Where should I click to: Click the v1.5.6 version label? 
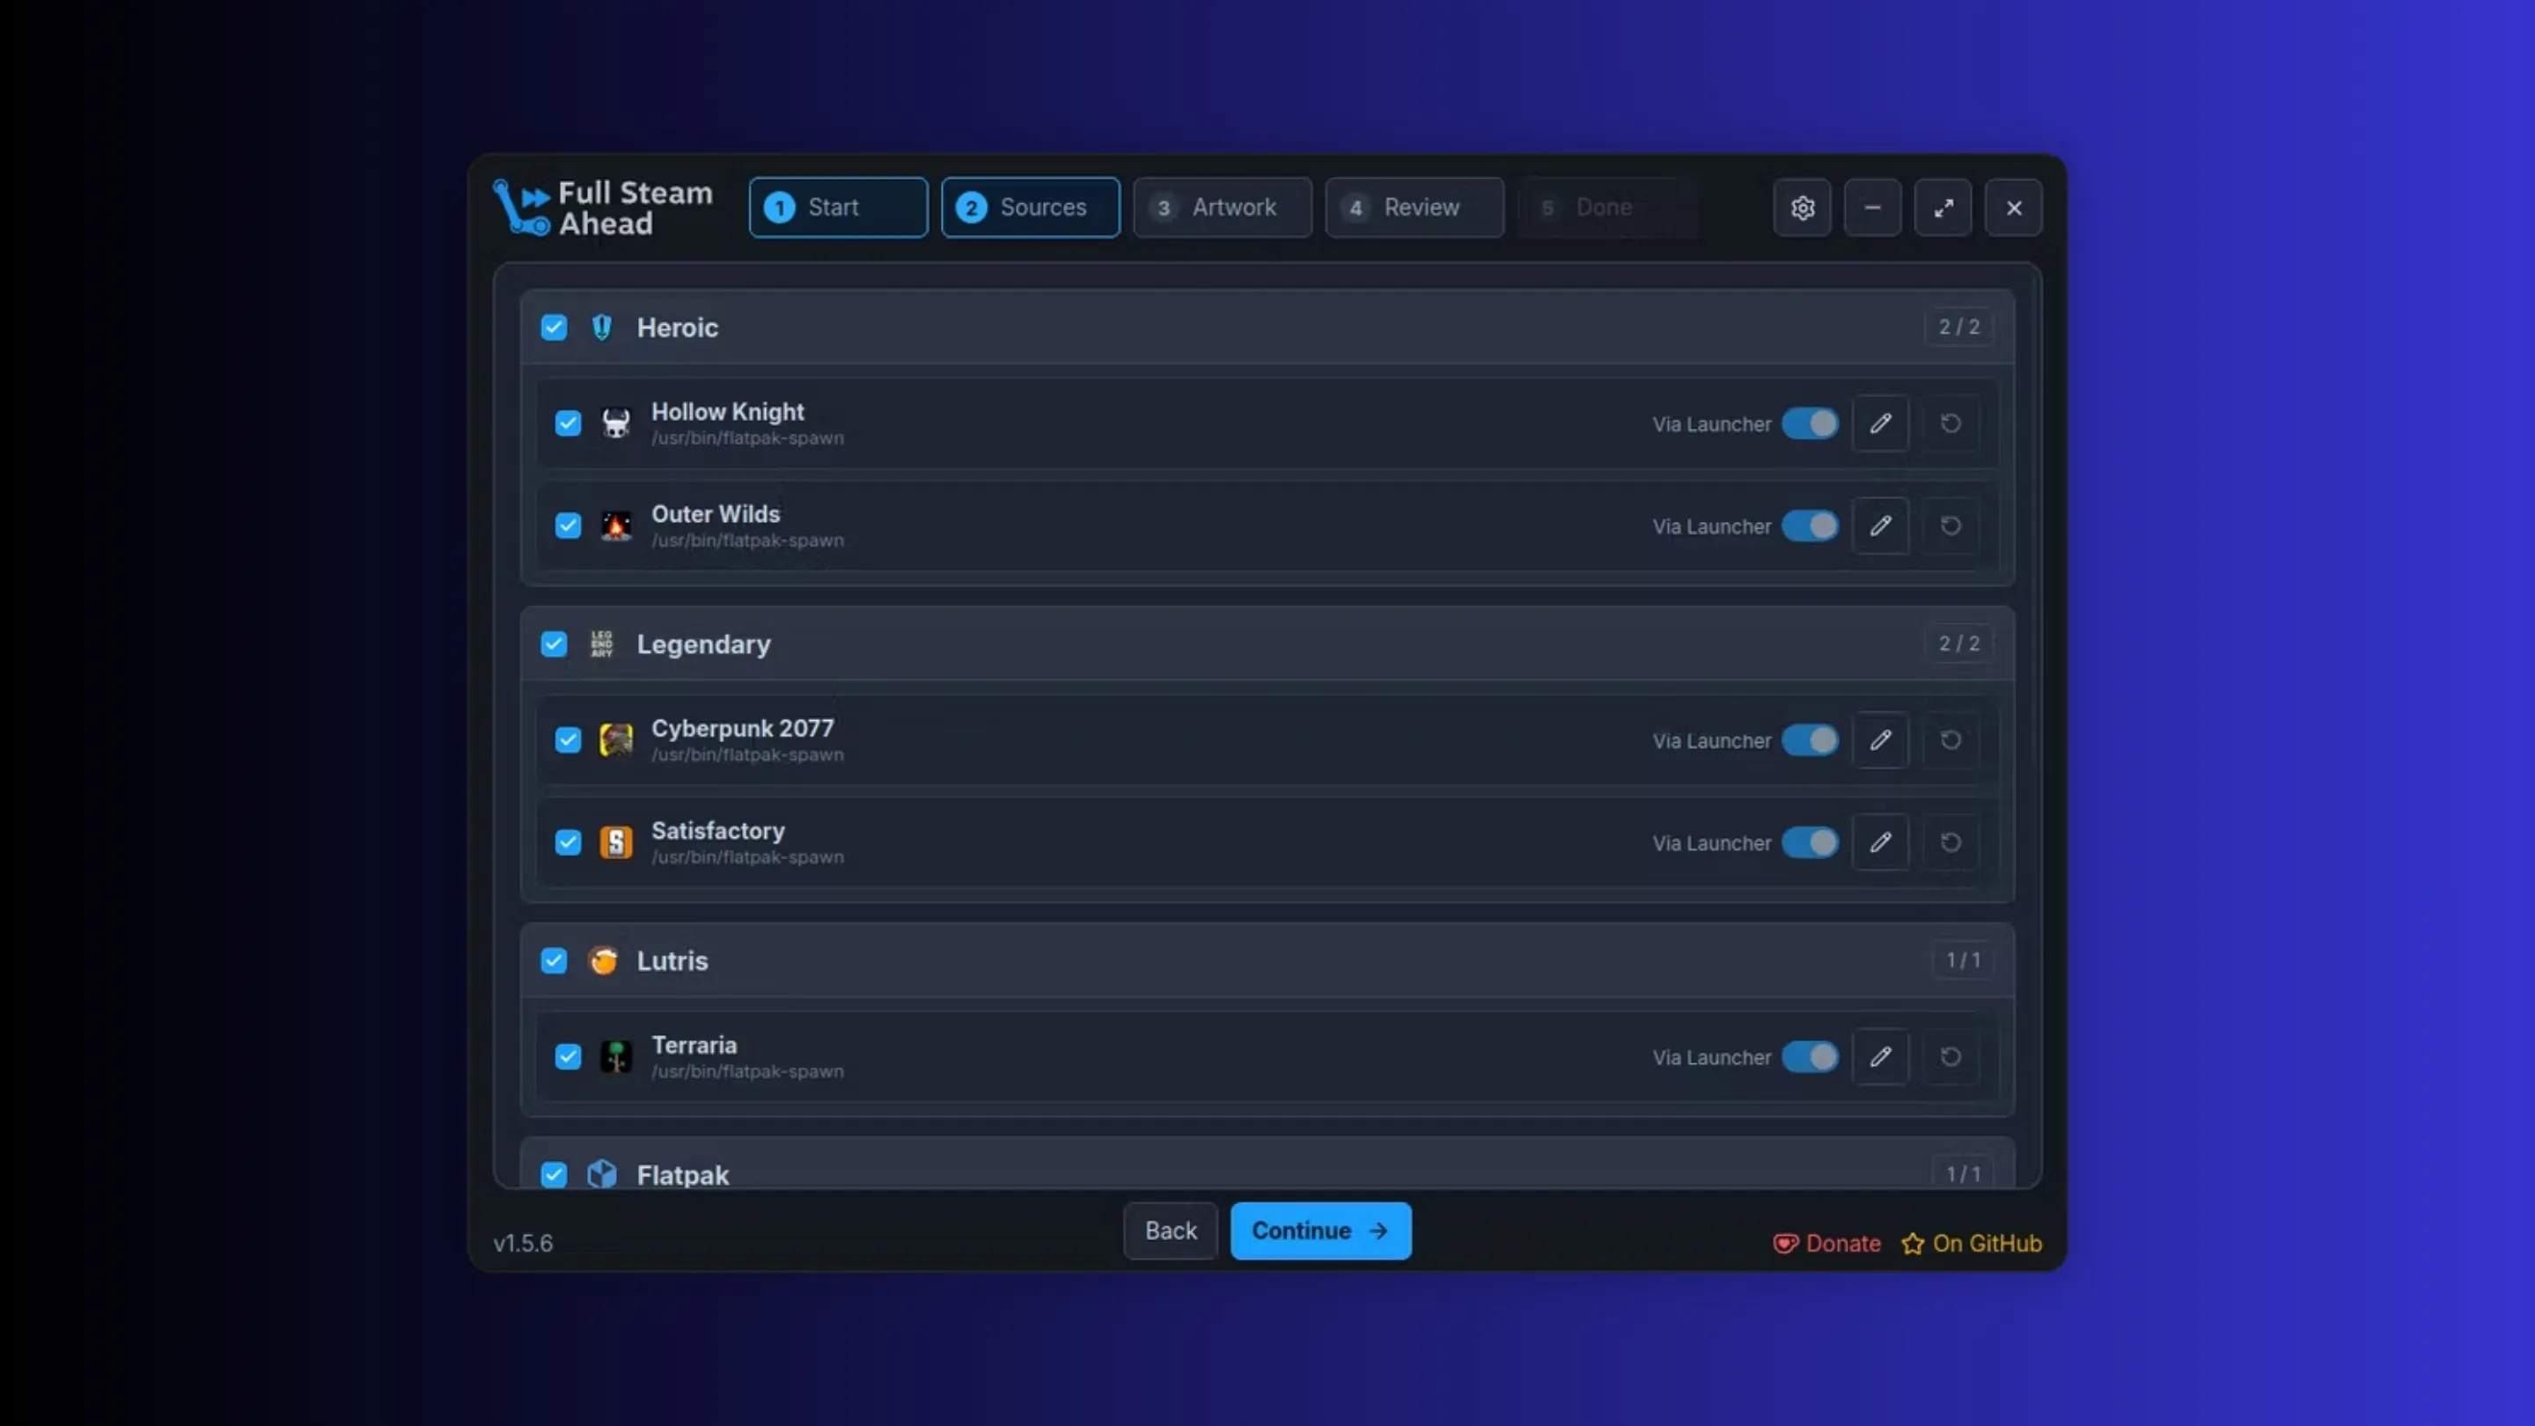523,1244
